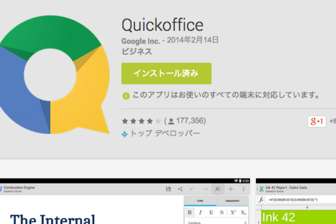Select the FONT tab in the format panel
The image size is (336, 224).
coord(200,201)
